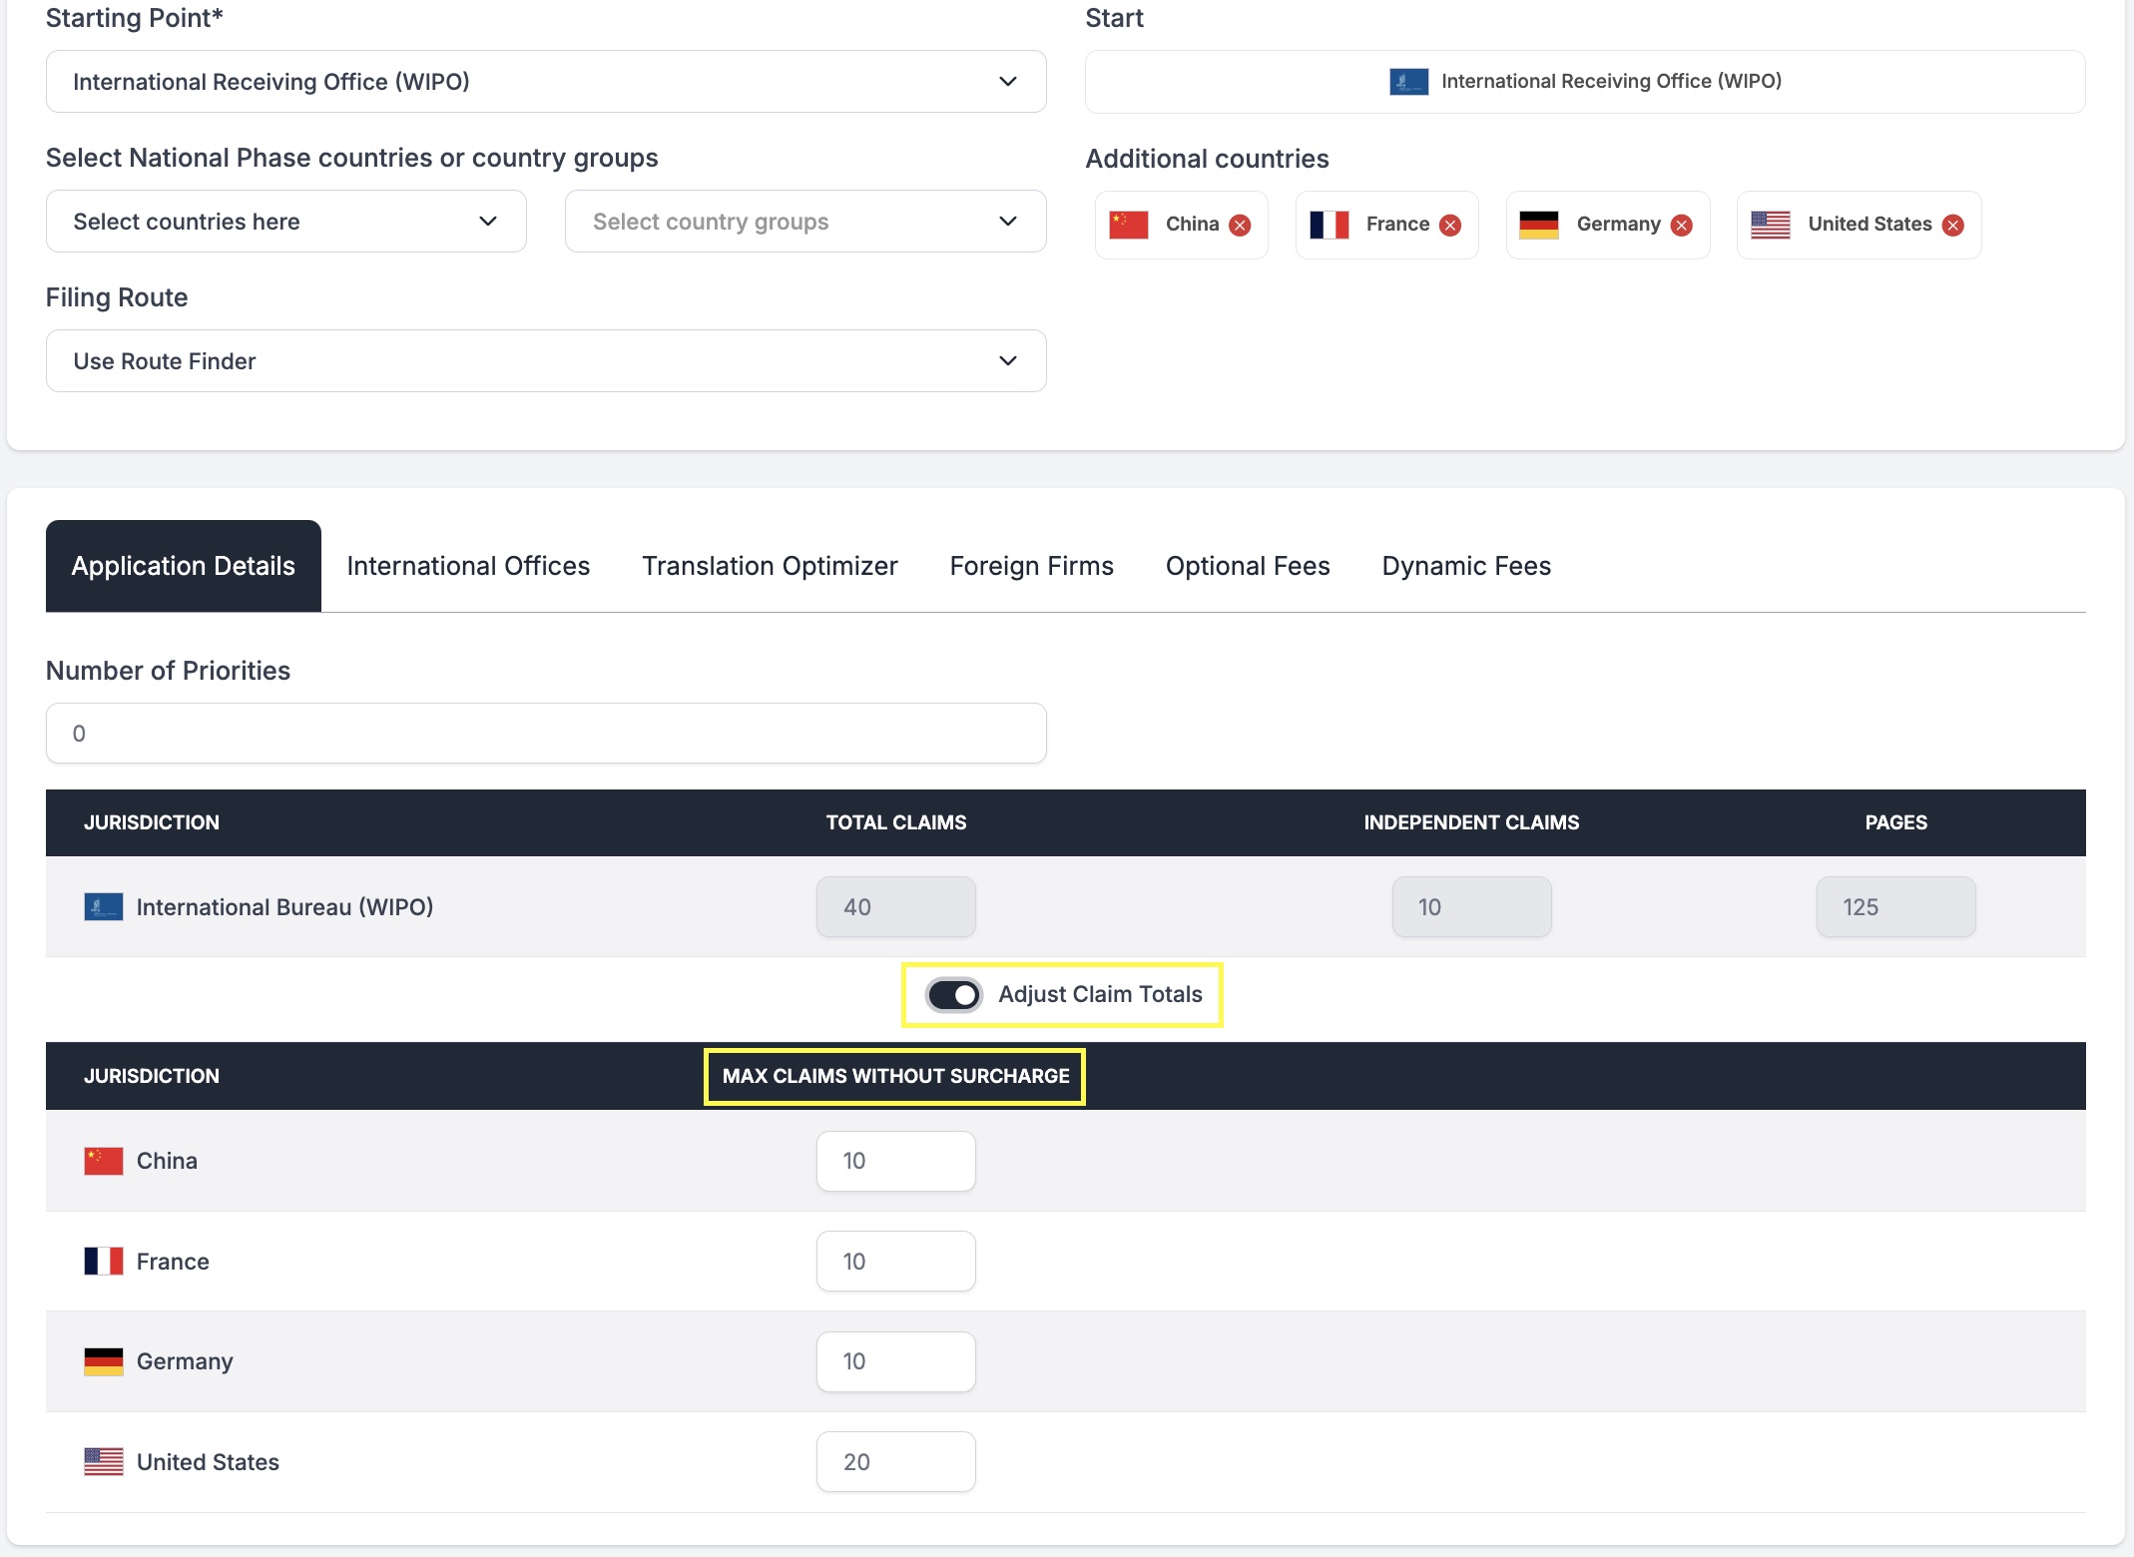Remove China from additional countries
The height and width of the screenshot is (1557, 2134).
point(1240,225)
